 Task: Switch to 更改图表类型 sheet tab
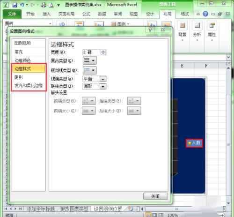[x=74, y=209]
